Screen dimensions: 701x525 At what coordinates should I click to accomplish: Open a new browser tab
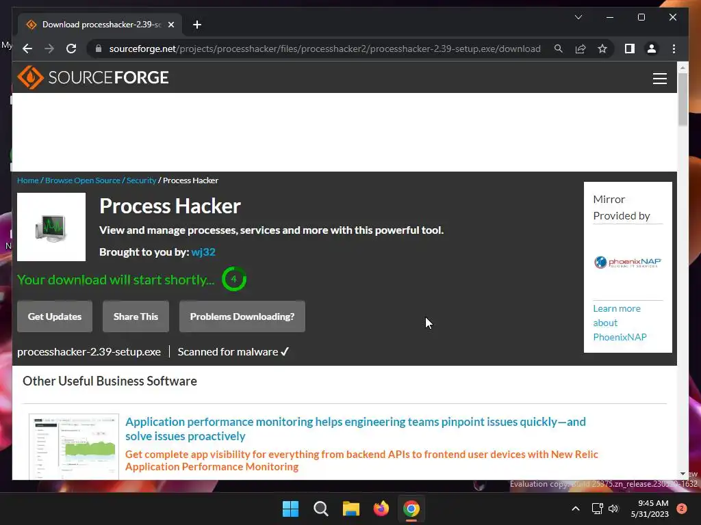tap(197, 25)
